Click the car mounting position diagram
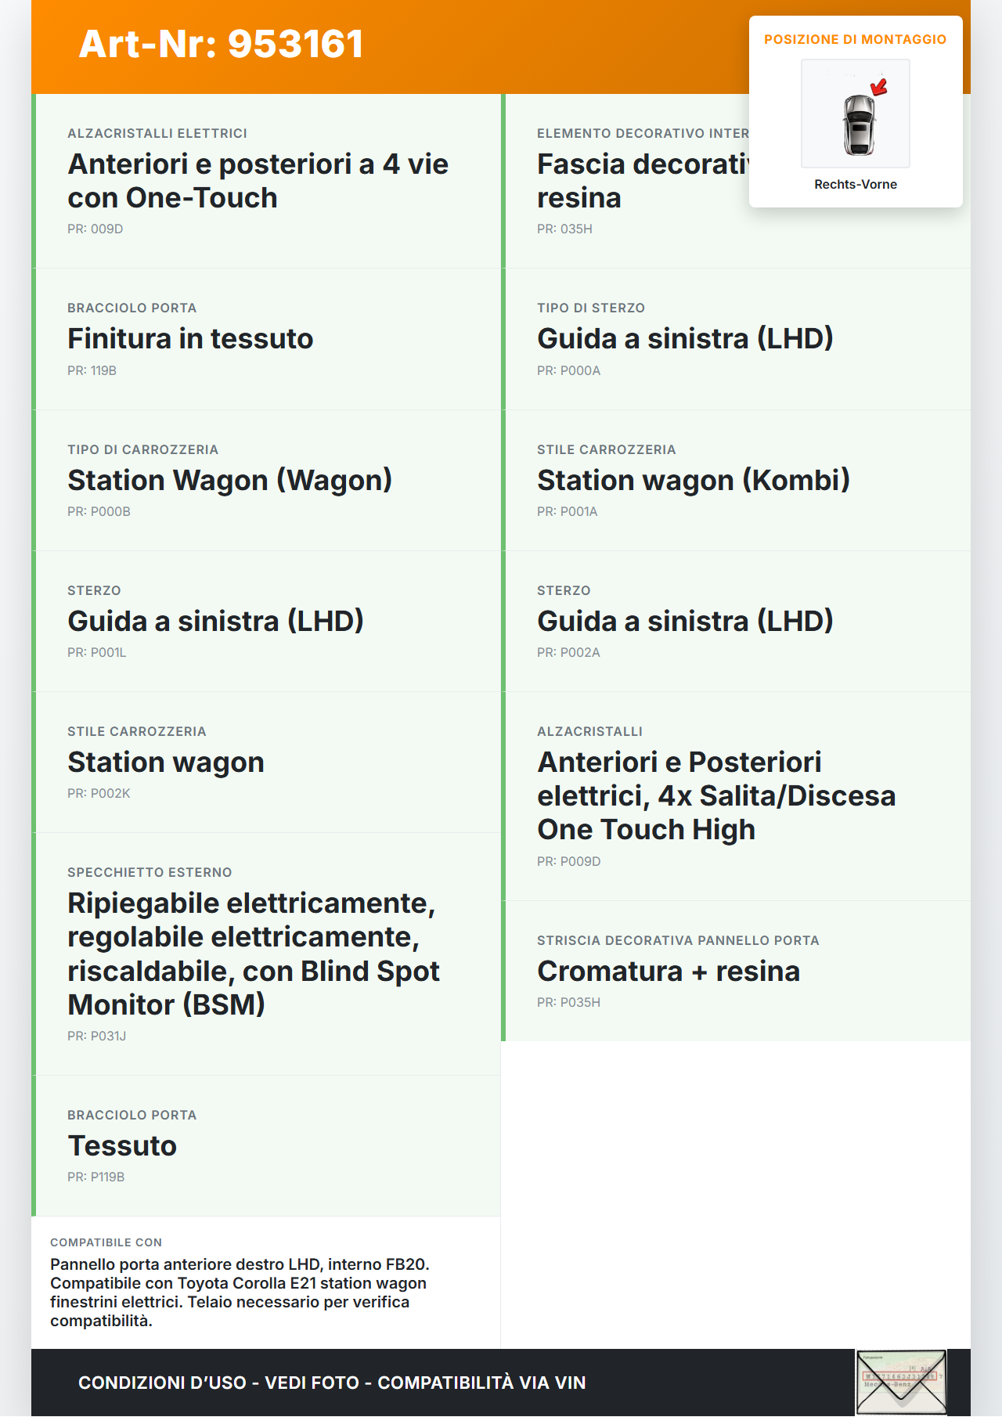The width and height of the screenshot is (1002, 1417). [855, 114]
